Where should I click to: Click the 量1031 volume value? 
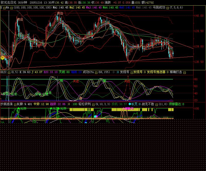click(136, 3)
